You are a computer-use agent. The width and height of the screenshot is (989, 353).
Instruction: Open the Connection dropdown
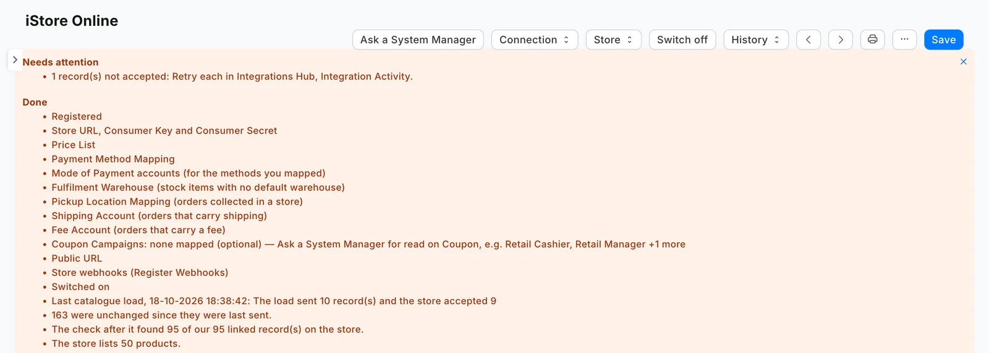(x=535, y=40)
